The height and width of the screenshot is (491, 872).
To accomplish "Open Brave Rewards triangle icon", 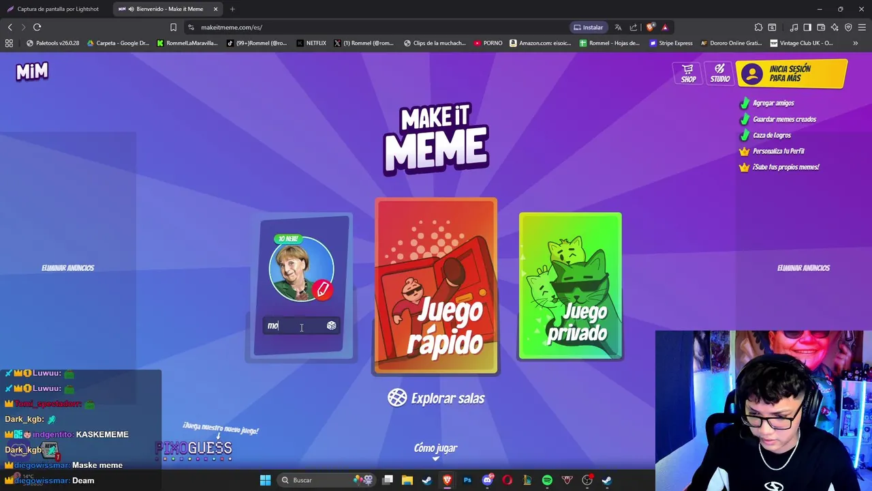I will click(665, 27).
